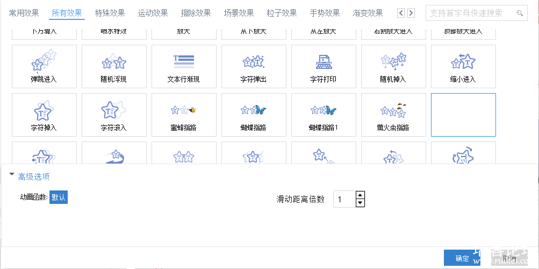The height and width of the screenshot is (269, 539).
Task: Decrease 滑动距离倍数 with down arrow
Action: tap(360, 203)
